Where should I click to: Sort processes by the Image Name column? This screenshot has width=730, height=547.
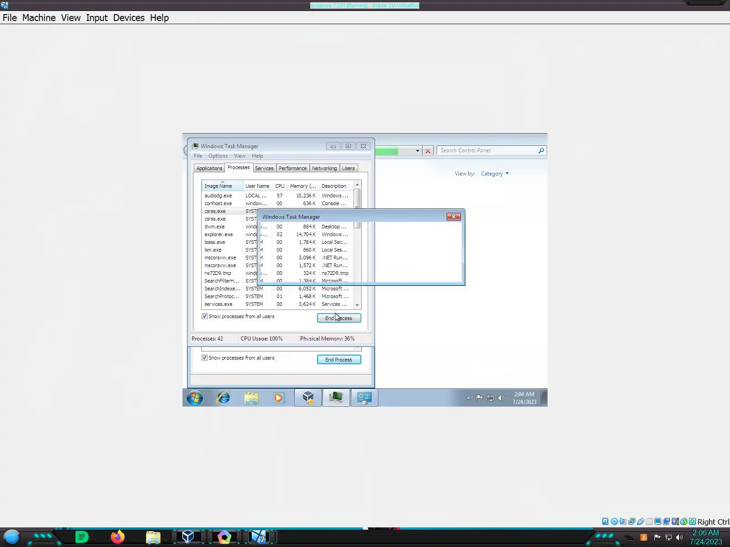(222, 186)
